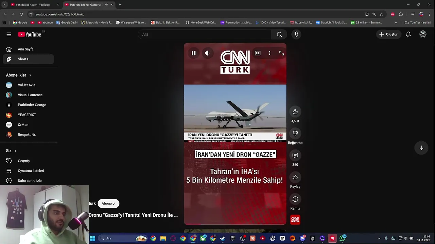Click the search magnifier button
The height and width of the screenshot is (244, 435).
[x=279, y=34]
